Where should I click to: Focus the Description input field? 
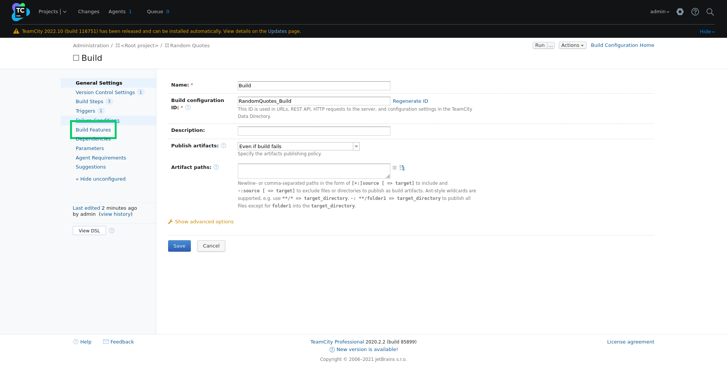click(x=314, y=131)
